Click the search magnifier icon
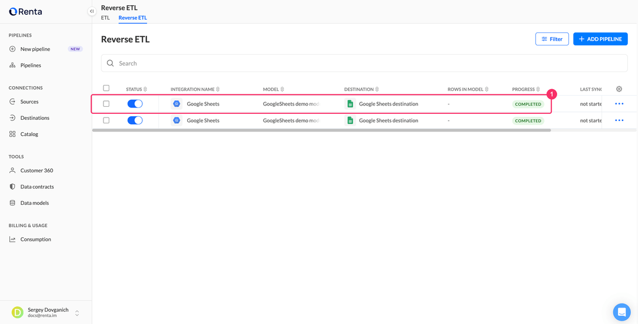Image resolution: width=638 pixels, height=324 pixels. [x=110, y=63]
